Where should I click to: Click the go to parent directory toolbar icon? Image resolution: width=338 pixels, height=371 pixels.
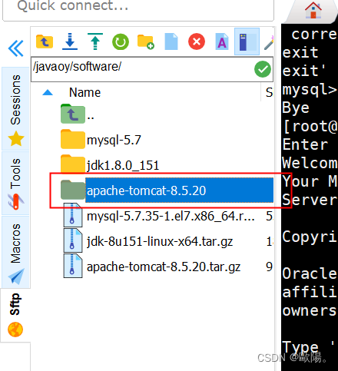point(45,41)
